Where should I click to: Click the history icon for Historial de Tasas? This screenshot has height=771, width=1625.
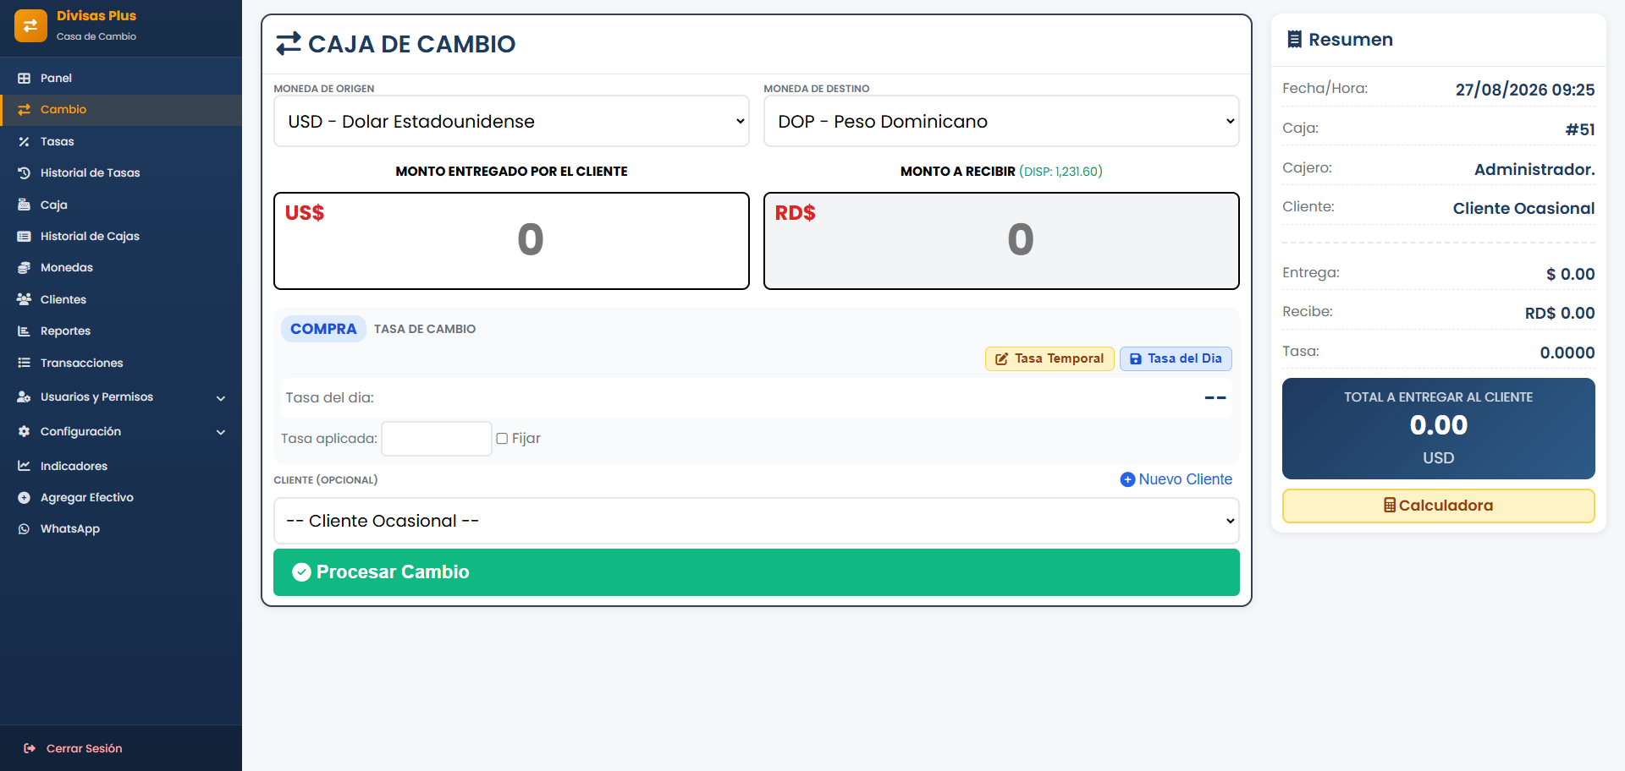point(24,172)
